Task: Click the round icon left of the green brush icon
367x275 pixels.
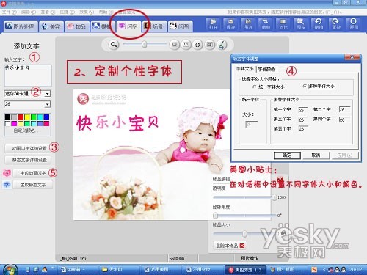Action: [x=210, y=45]
